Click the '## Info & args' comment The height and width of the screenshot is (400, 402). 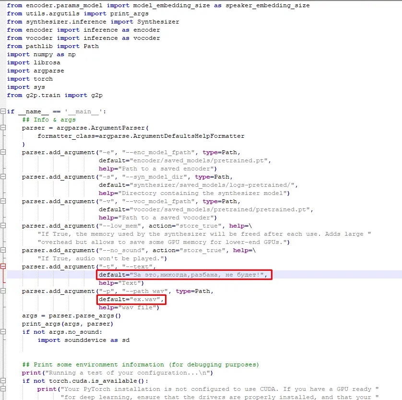tap(49, 120)
